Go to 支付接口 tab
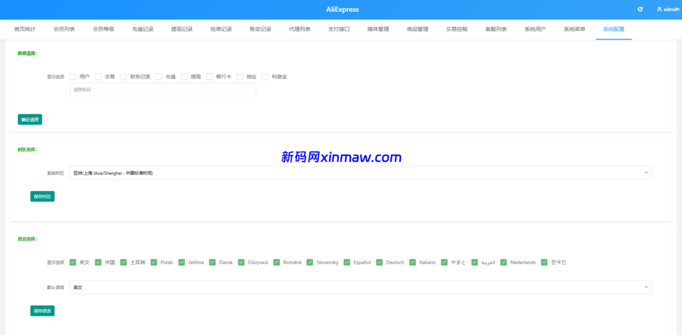Viewport: 682px width, 335px height. (x=339, y=29)
